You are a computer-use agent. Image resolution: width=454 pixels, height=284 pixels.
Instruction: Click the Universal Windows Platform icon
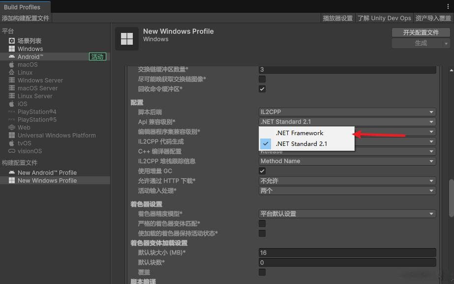pyautogui.click(x=12, y=135)
